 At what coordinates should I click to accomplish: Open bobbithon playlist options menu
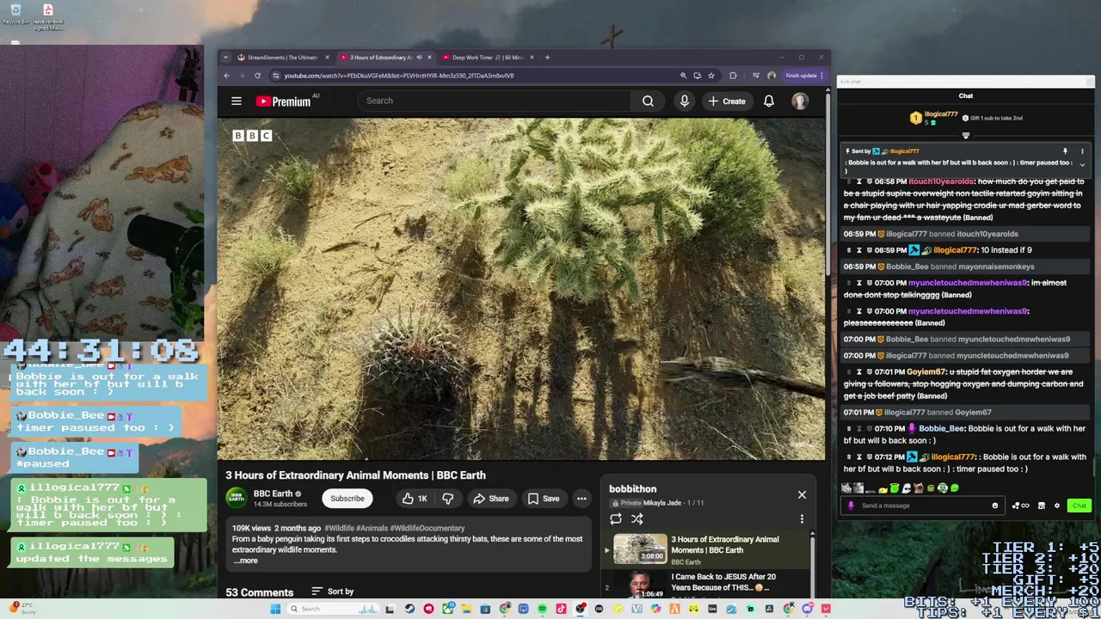(802, 518)
